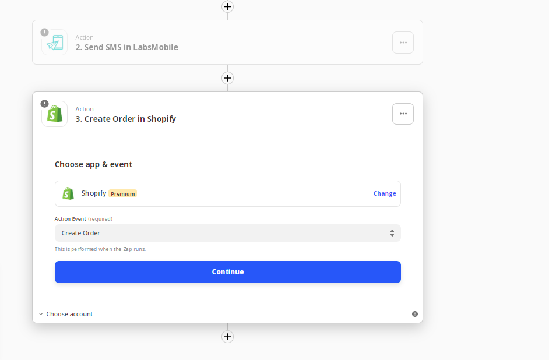The width and height of the screenshot is (549, 360).
Task: Select the Send SMS in LabsMobile step
Action: pyautogui.click(x=227, y=43)
